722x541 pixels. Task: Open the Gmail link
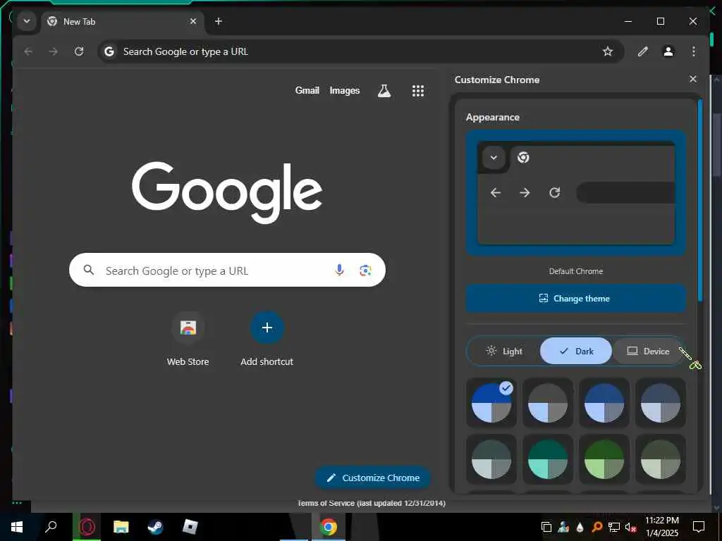coord(307,91)
